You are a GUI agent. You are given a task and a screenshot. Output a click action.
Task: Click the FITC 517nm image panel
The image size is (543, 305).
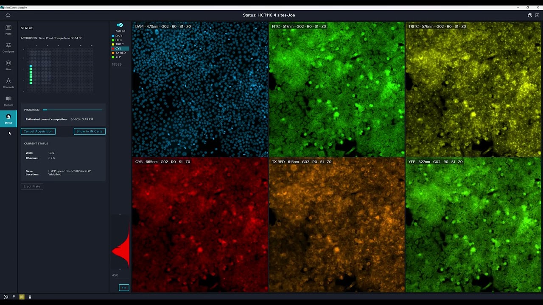pos(337,89)
